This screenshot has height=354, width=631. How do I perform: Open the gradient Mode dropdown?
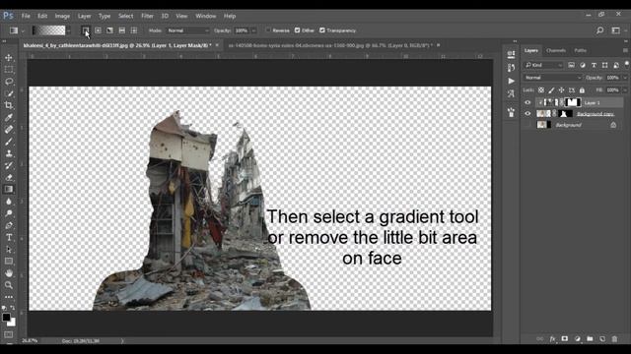coord(188,30)
